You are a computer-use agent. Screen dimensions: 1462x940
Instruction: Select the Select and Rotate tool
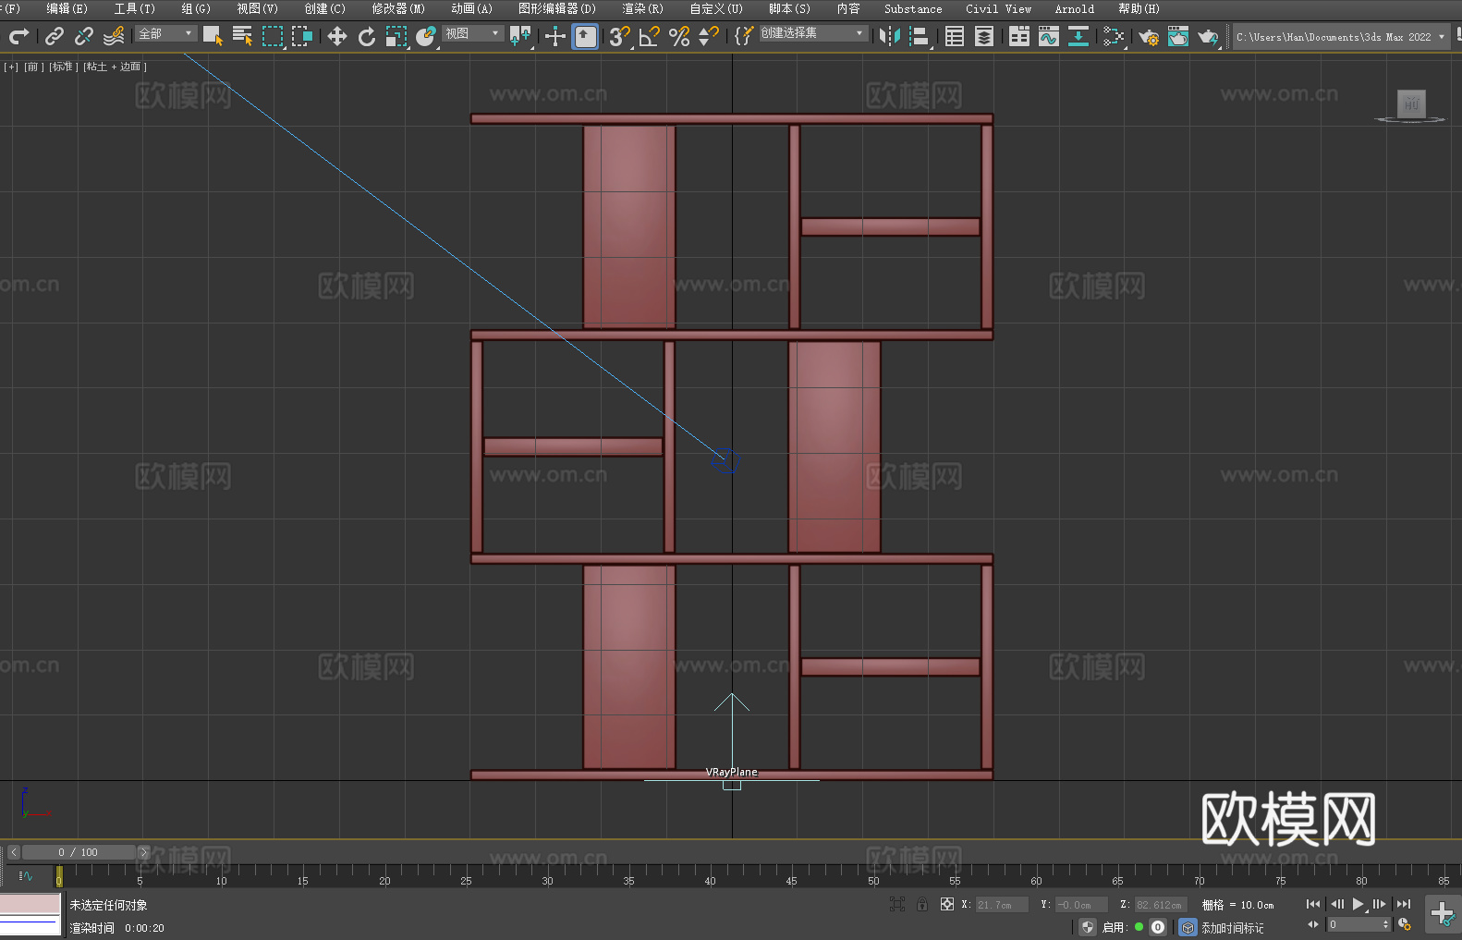[x=367, y=36]
